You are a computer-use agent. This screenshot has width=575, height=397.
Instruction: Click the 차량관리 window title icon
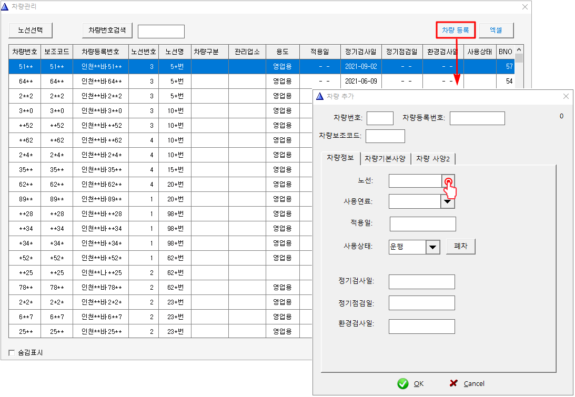(x=5, y=7)
